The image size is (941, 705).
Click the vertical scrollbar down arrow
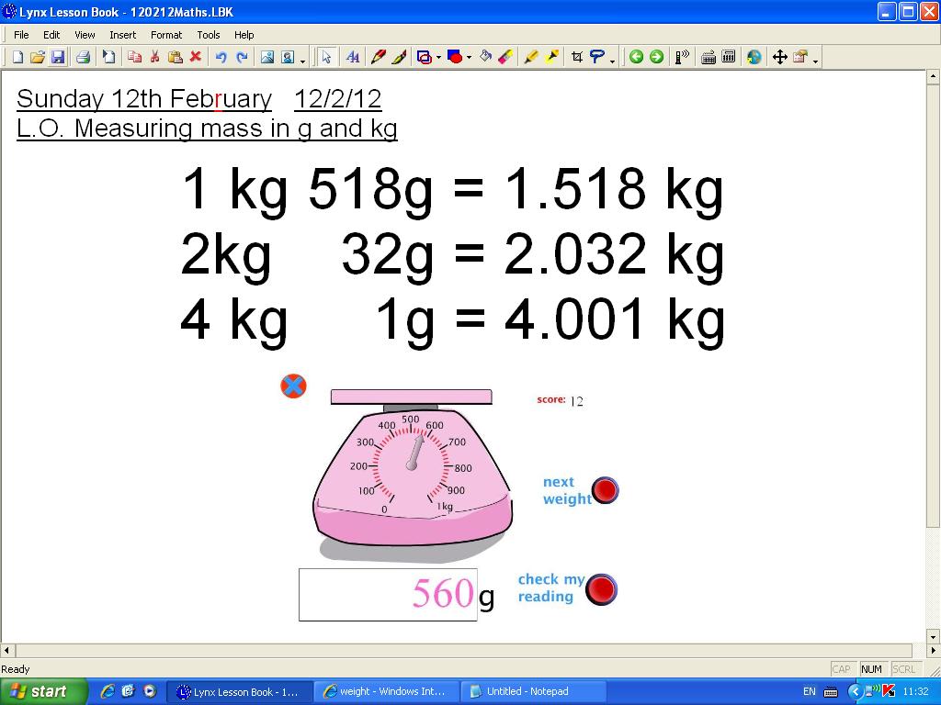click(x=934, y=636)
